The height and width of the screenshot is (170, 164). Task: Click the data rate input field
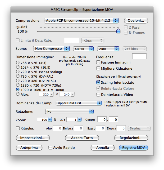72,40
